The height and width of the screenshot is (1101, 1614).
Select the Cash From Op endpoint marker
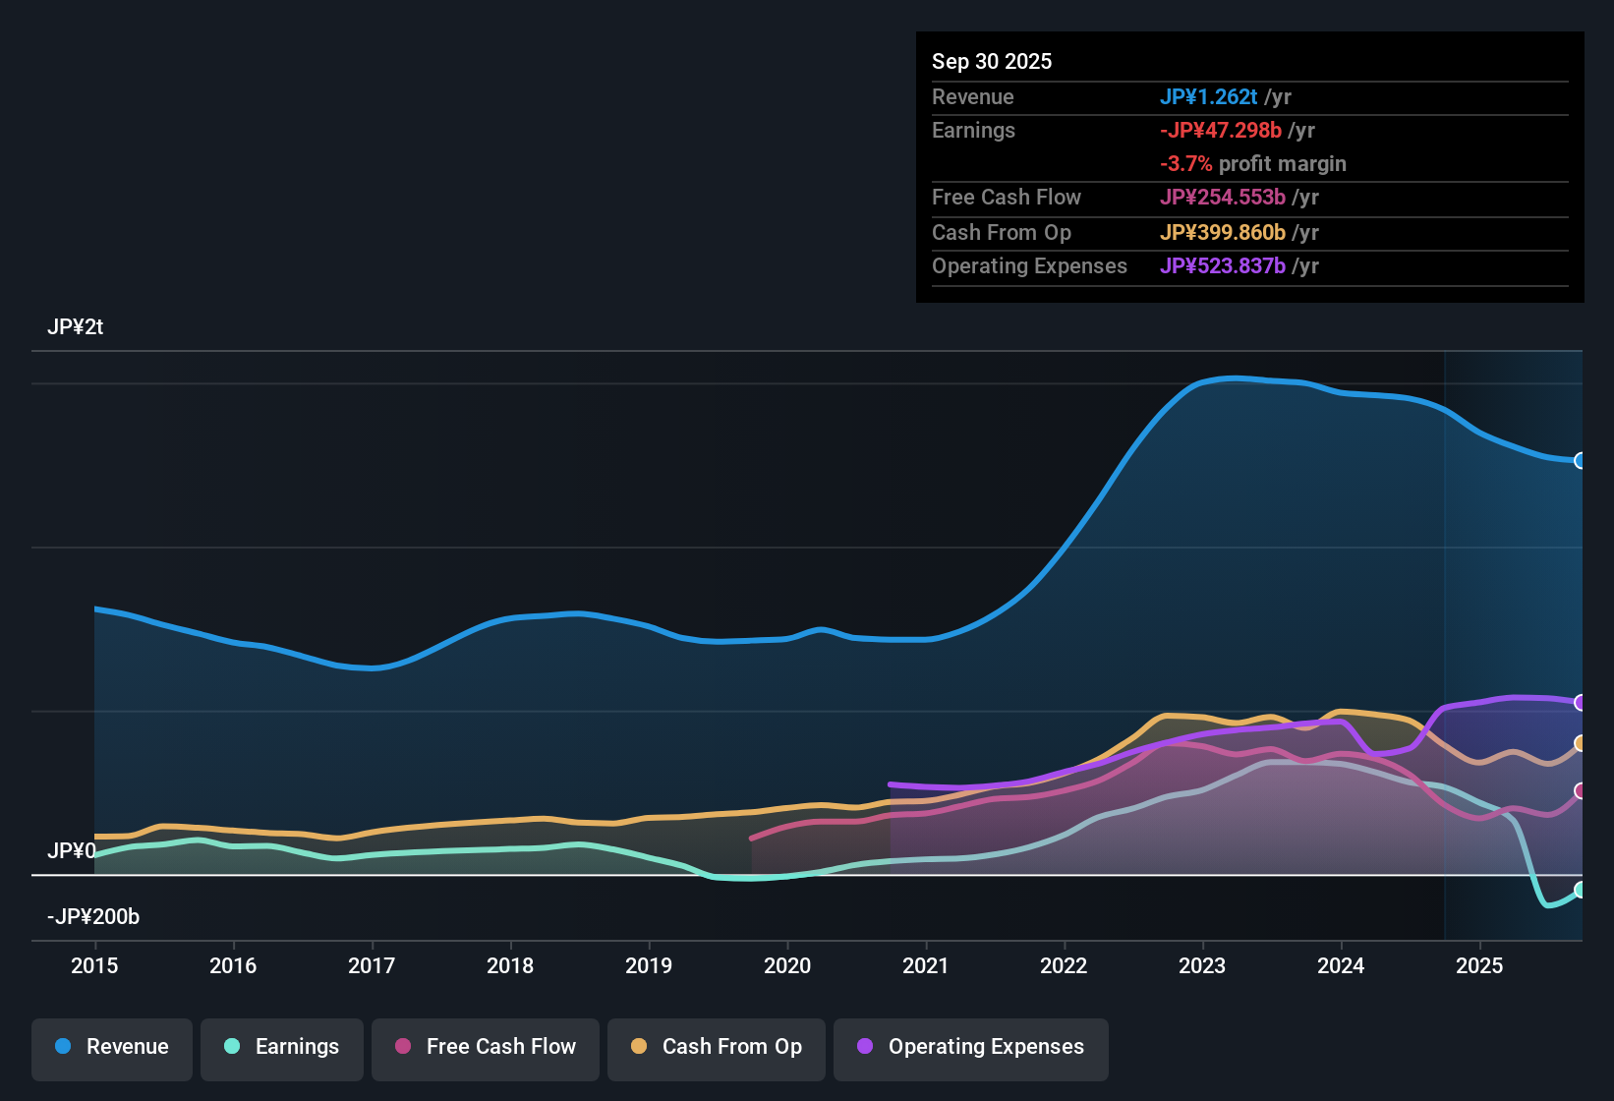coord(1581,744)
